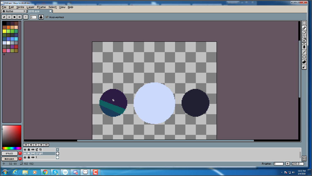The height and width of the screenshot is (176, 312).
Task: Toggle the 1:1 mini editor preview button
Action: click(x=304, y=158)
